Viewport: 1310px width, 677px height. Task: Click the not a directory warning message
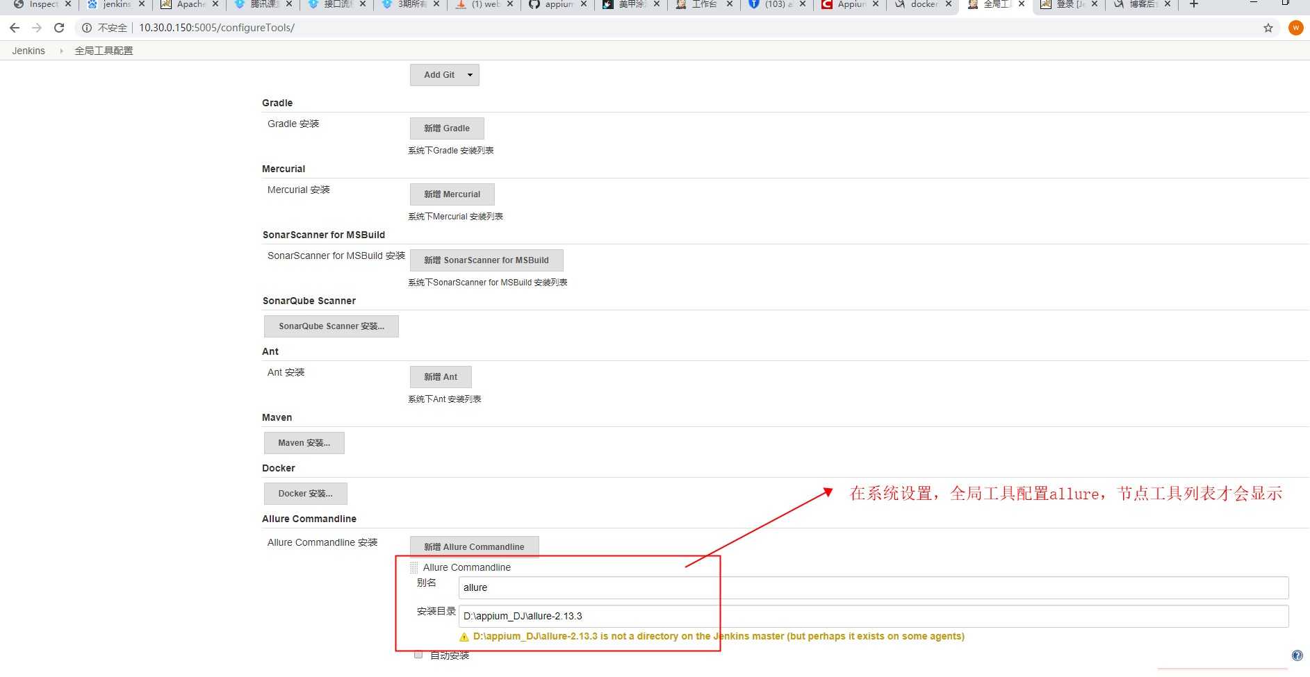(719, 636)
